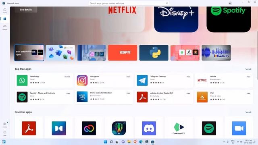Open Discord tile in Essential apps
Image resolution: width=258 pixels, height=145 pixels.
149,128
